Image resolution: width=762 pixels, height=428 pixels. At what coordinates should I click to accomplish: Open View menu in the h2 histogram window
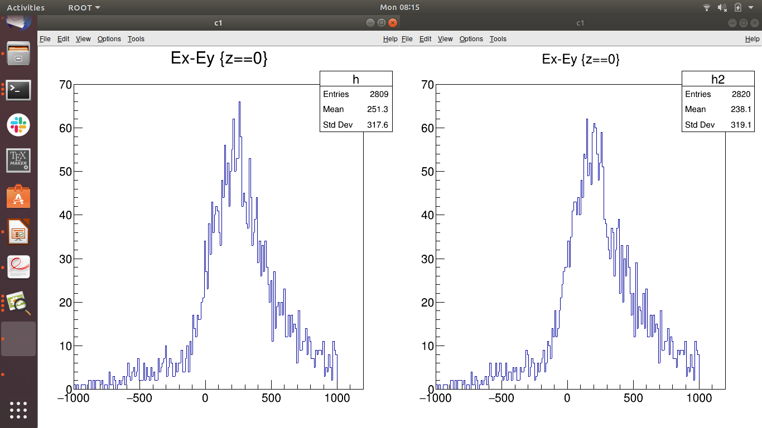[x=445, y=39]
